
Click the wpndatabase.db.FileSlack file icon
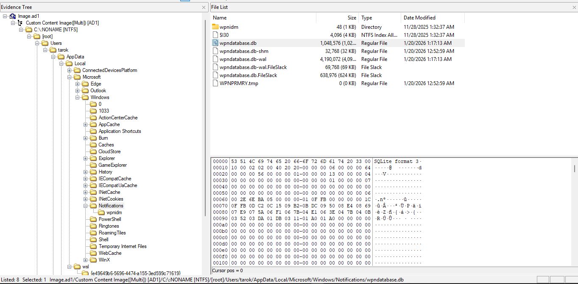click(215, 75)
